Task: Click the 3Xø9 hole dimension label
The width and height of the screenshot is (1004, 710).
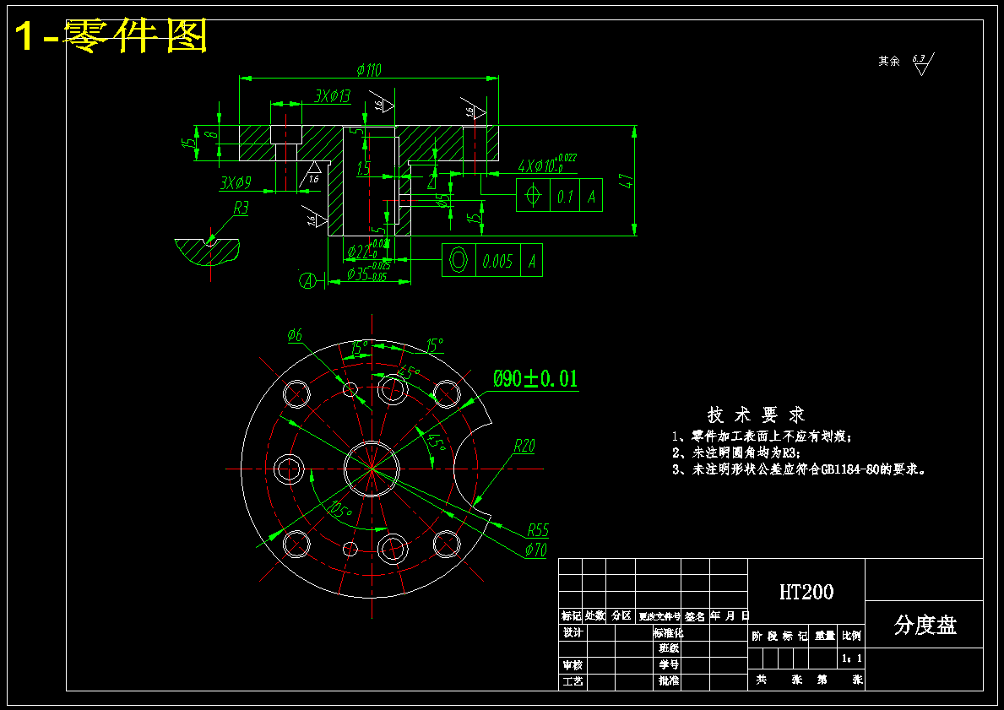Action: click(235, 183)
